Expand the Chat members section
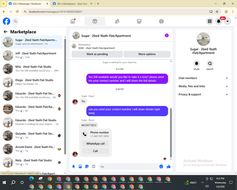The image size is (237, 190). 203,78
